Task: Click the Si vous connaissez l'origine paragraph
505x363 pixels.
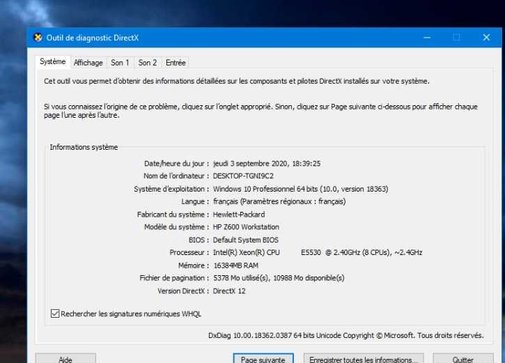Action: point(261,111)
